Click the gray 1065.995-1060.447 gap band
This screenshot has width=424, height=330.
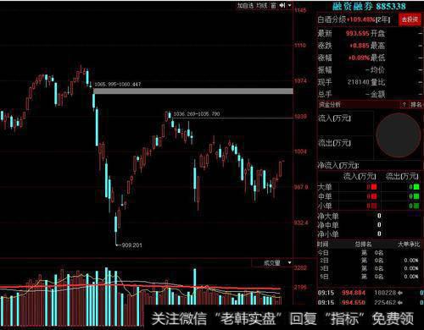point(193,91)
